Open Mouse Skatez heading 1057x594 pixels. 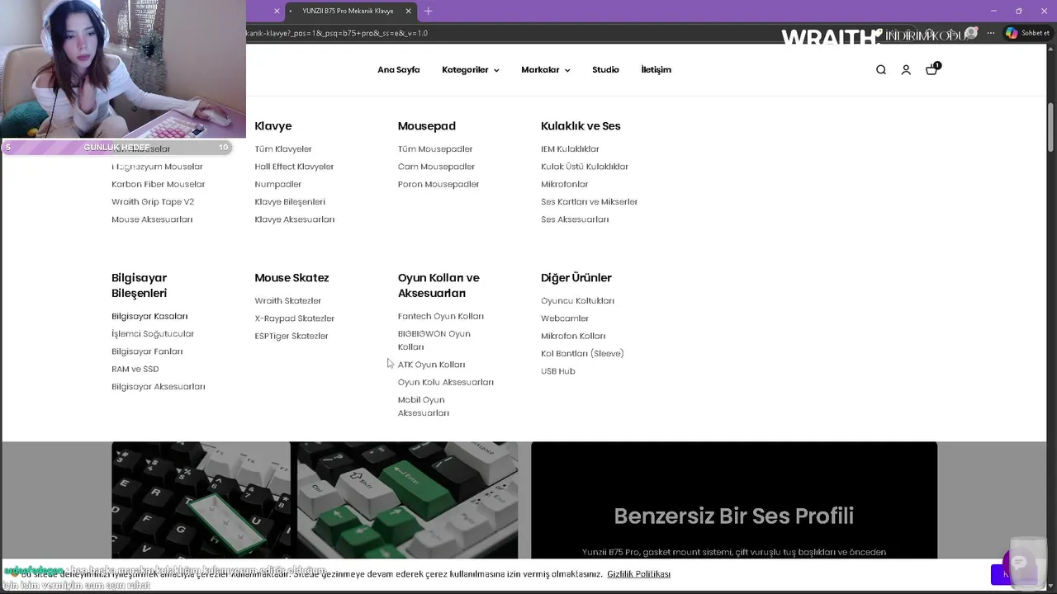[x=292, y=278]
